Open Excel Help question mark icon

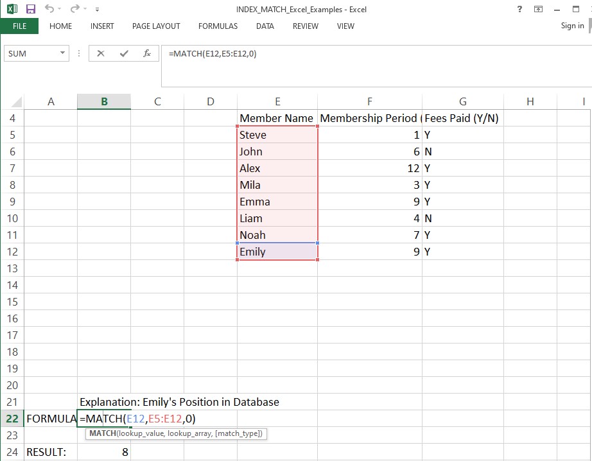pyautogui.click(x=519, y=9)
